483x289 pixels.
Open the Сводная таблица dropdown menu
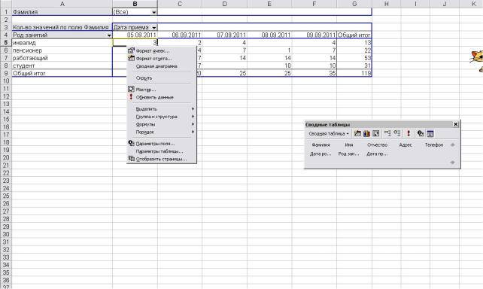329,134
